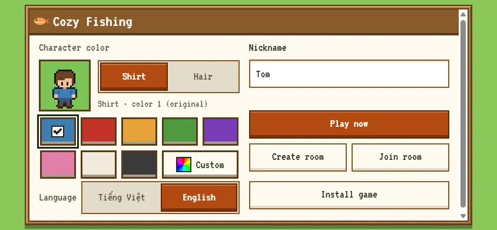Click the vertical scrollbar thumb
Image resolution: width=497 pixels, height=230 pixels.
tap(463, 114)
